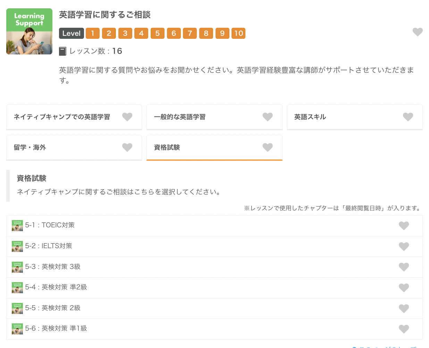The image size is (429, 348).
Task: Click the orange Level 10 badge
Action: coord(238,33)
